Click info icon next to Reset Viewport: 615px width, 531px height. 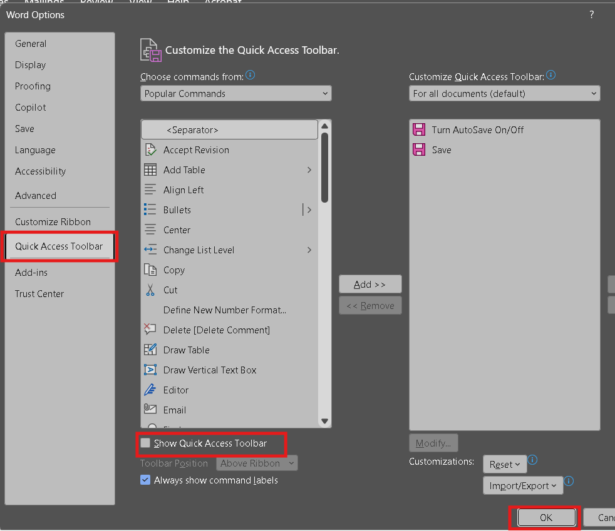(532, 460)
